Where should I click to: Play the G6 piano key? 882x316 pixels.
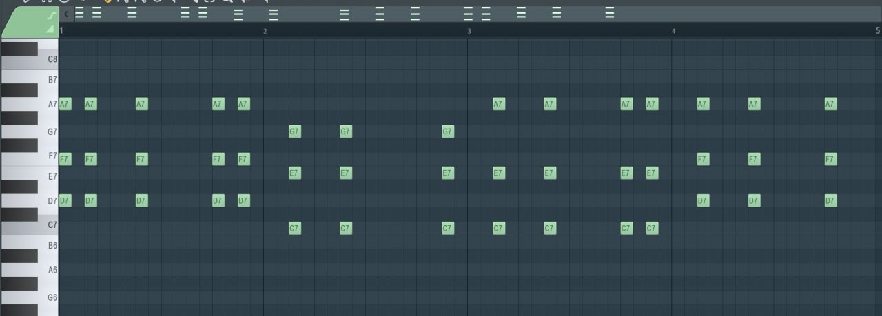click(48, 297)
